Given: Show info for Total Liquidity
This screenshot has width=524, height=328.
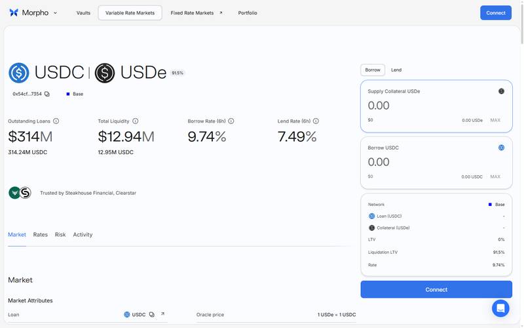Looking at the screenshot, I should [136, 121].
